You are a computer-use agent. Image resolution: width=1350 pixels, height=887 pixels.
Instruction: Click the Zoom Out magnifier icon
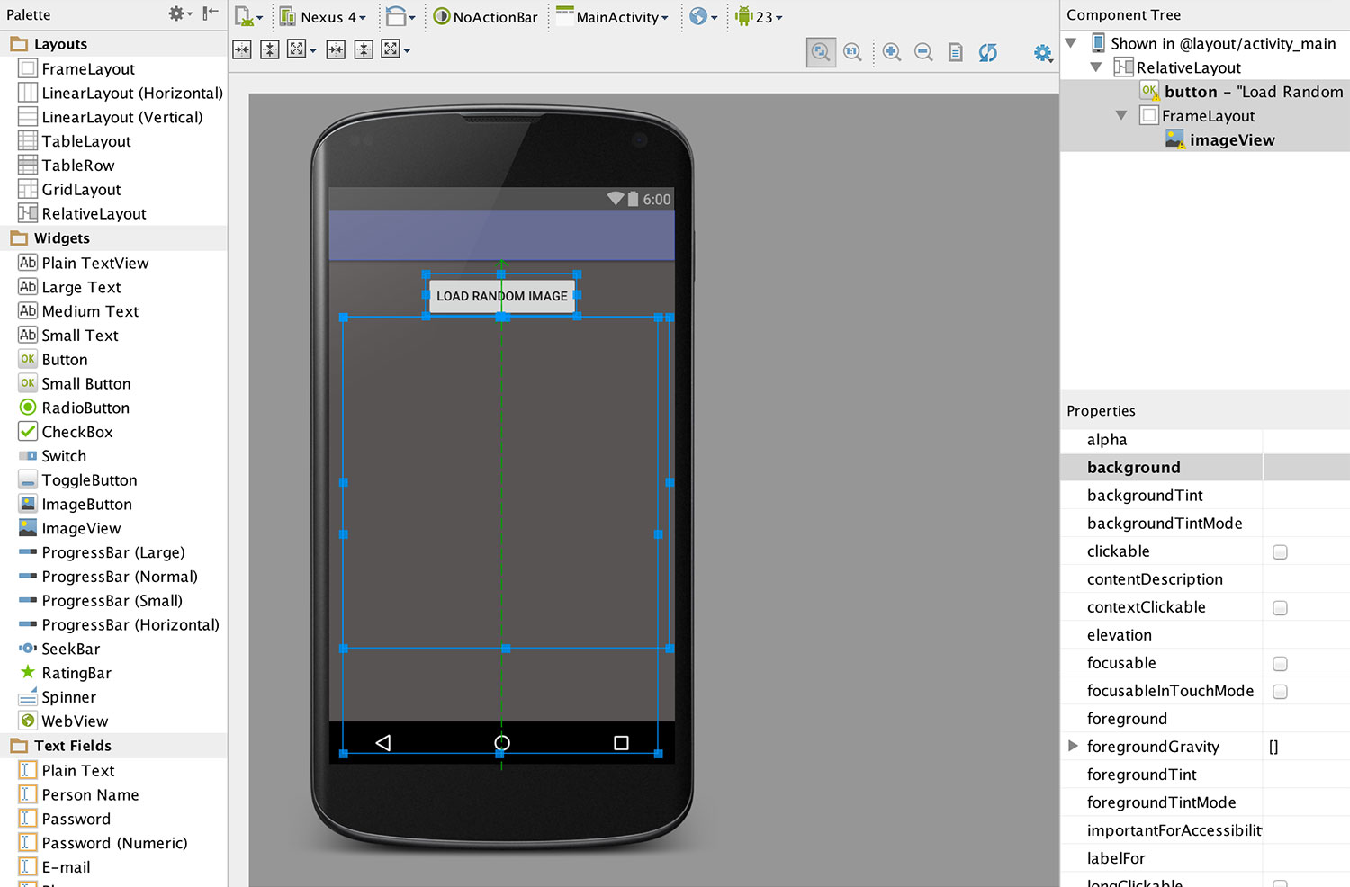(x=923, y=52)
